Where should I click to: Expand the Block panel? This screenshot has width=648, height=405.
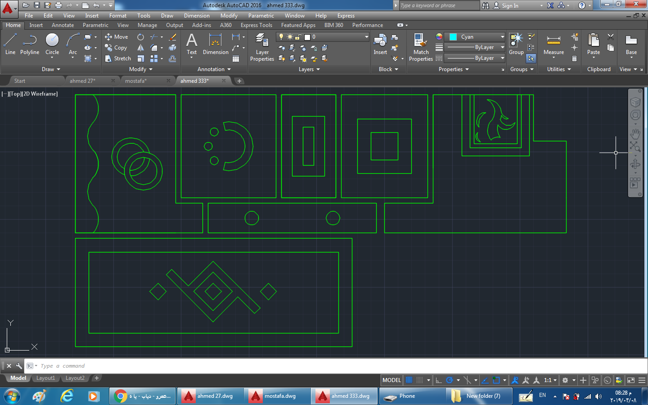point(388,69)
